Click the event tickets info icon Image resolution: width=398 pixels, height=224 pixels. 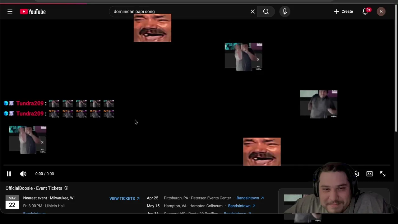(66, 188)
